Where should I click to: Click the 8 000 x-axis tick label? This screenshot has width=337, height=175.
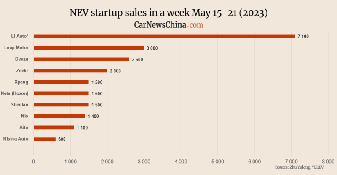[x=328, y=162]
